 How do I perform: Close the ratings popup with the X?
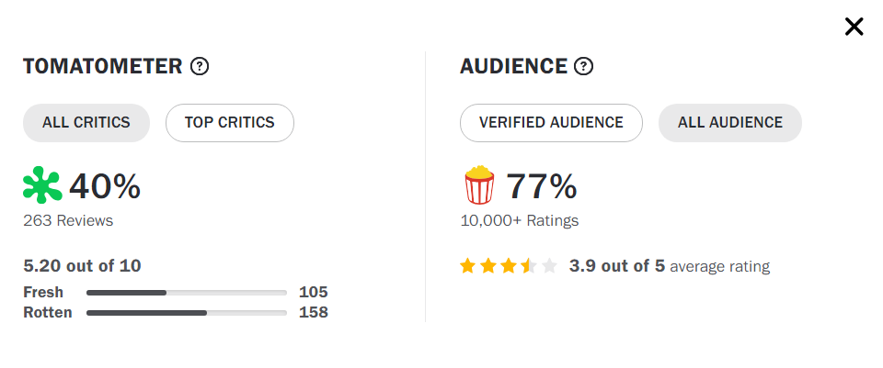[854, 27]
